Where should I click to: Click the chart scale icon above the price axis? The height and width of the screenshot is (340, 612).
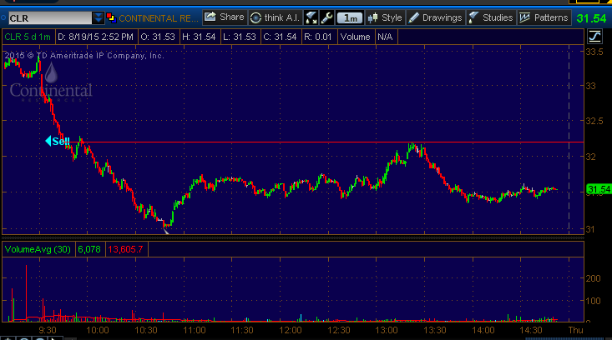click(x=594, y=36)
